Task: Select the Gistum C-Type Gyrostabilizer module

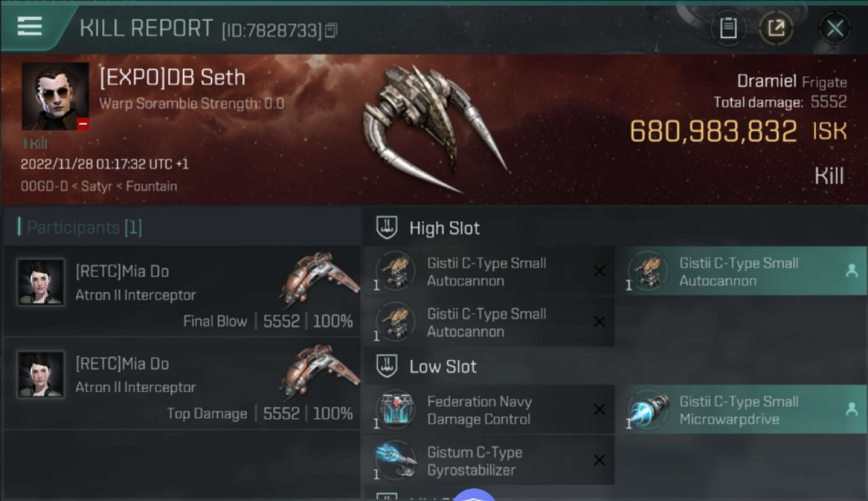Action: [489, 461]
